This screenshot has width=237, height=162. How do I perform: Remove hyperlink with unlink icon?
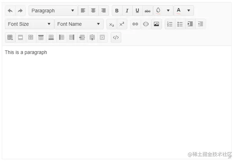pyautogui.click(x=146, y=24)
